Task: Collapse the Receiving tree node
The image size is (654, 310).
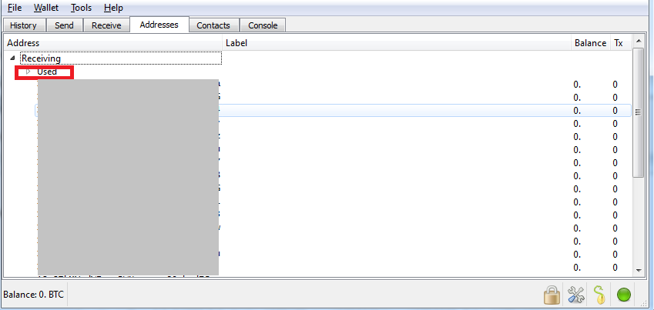Action: tap(12, 58)
